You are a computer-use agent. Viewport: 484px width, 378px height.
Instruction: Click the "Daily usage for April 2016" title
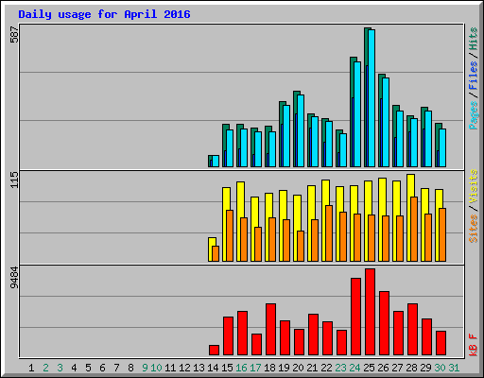point(104,14)
